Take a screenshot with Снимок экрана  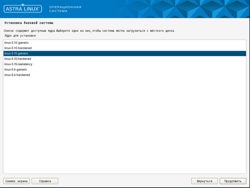[x=16, y=181]
